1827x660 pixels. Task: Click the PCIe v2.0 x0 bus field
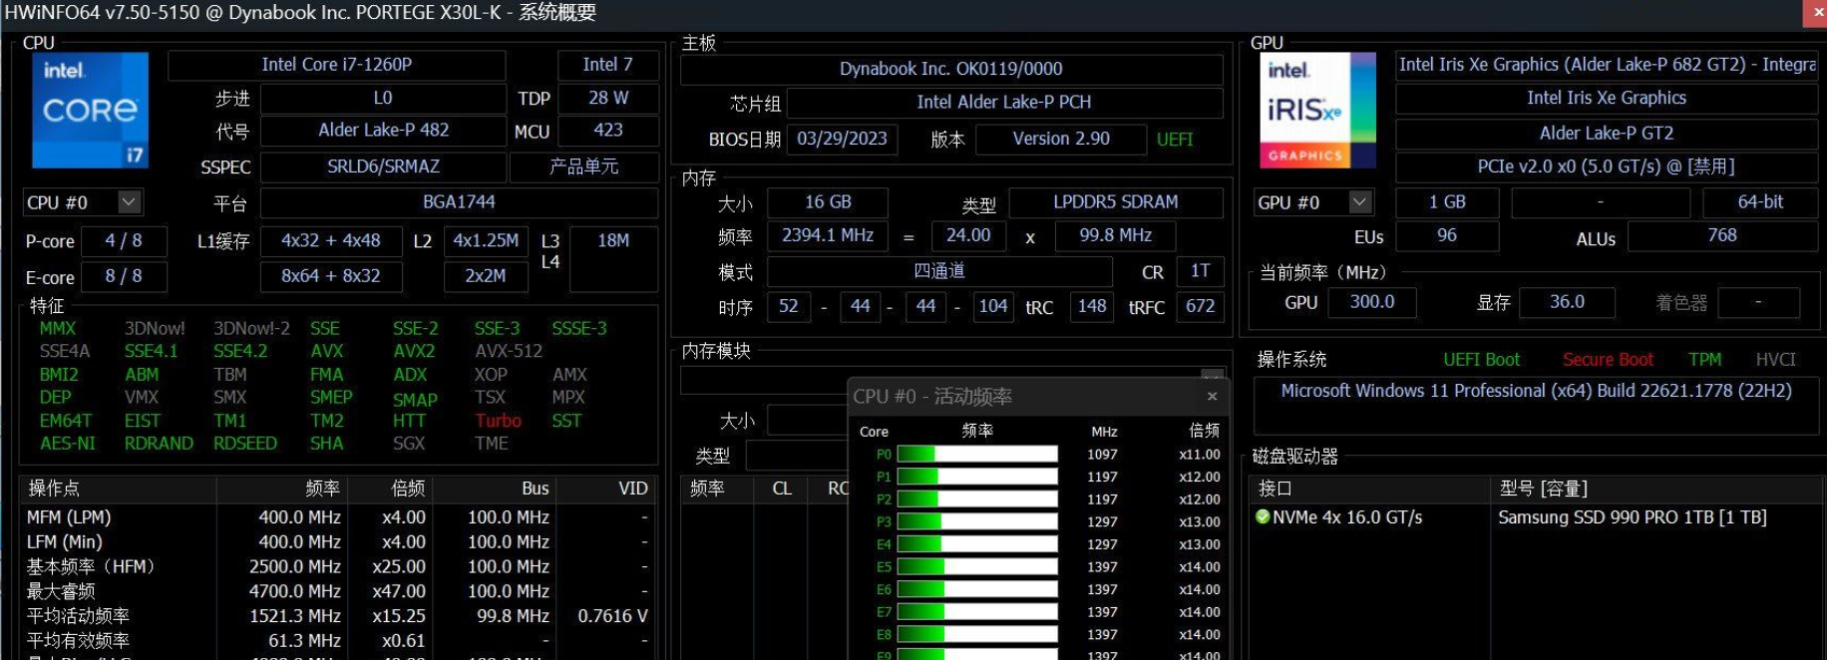tap(1606, 166)
